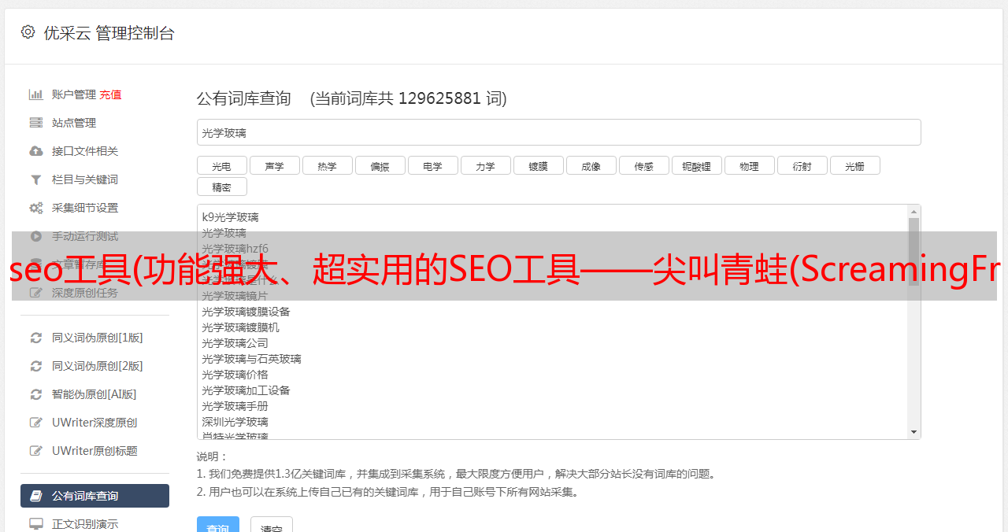
Task: Choose the 铌酸锂 tag
Action: point(696,165)
